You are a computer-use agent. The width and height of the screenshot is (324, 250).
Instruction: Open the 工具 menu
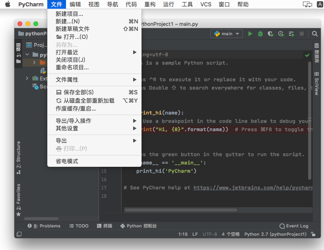click(x=187, y=4)
